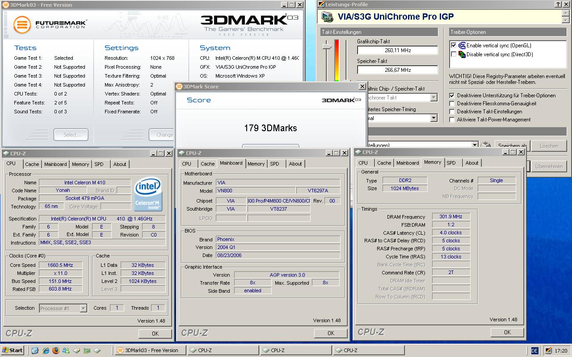Open About tab in Mainboard CPU-Z window
572x357 pixels.
(295, 164)
